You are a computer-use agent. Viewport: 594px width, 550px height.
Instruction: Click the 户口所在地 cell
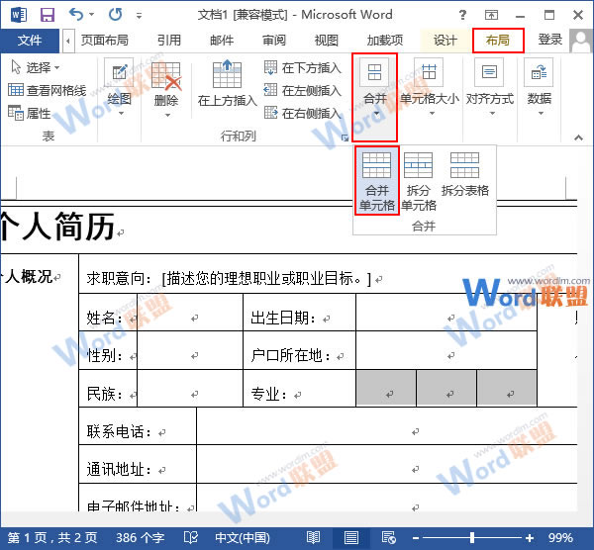pyautogui.click(x=299, y=350)
